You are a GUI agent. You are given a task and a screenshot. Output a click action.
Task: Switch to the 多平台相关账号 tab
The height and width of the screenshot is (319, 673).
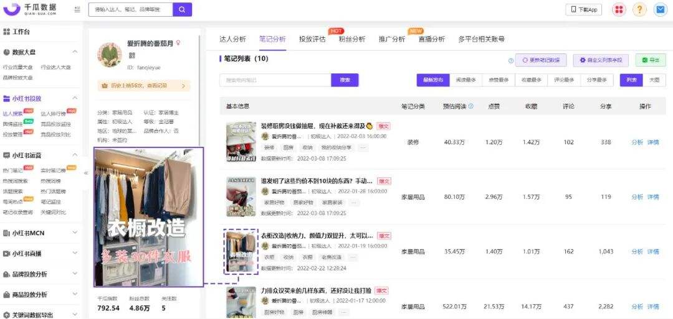coord(481,39)
